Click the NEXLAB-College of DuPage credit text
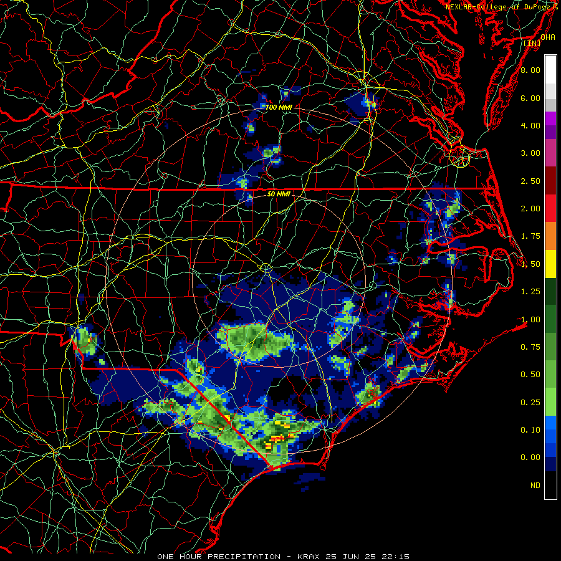 pyautogui.click(x=501, y=7)
